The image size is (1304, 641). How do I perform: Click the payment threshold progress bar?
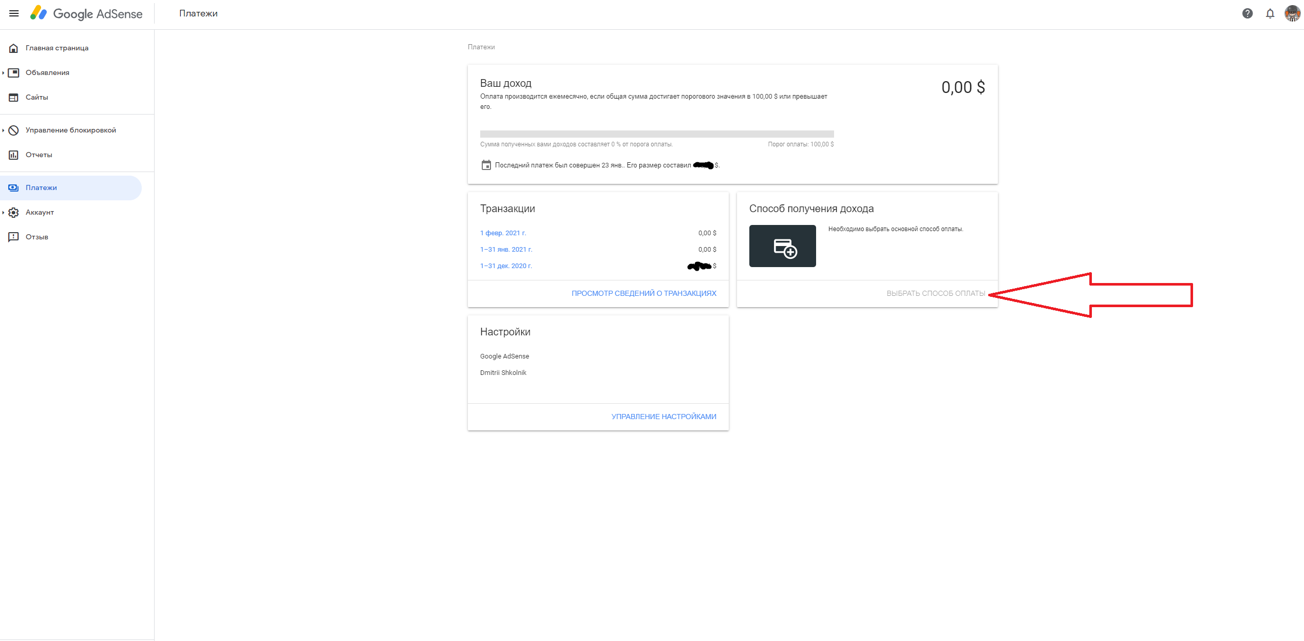click(656, 134)
